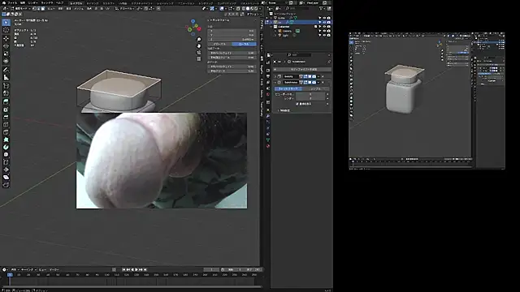Enable edge select mode

tap(38, 9)
